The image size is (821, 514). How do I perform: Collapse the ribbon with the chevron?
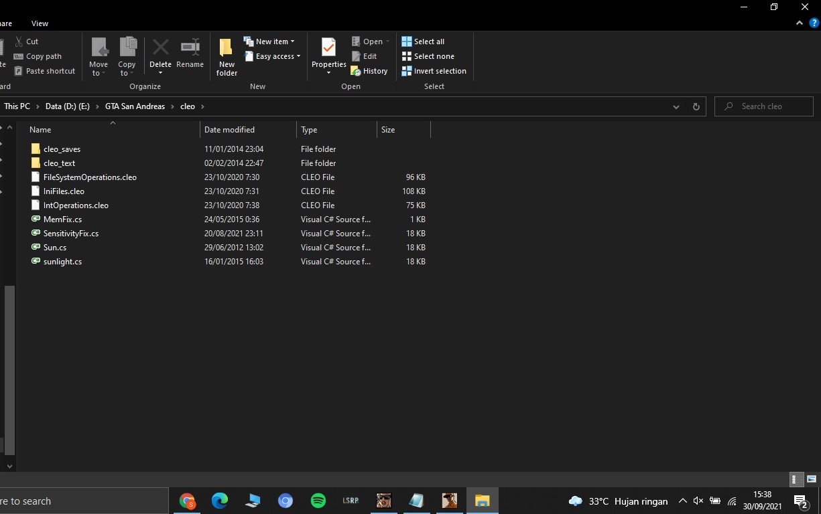pyautogui.click(x=800, y=23)
